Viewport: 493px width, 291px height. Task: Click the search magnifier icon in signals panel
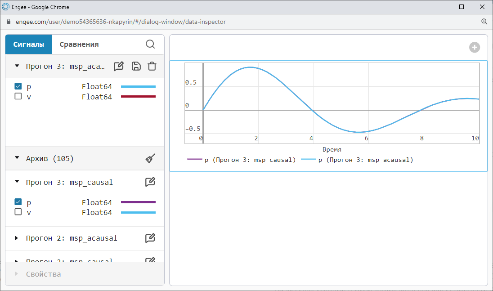coord(150,44)
